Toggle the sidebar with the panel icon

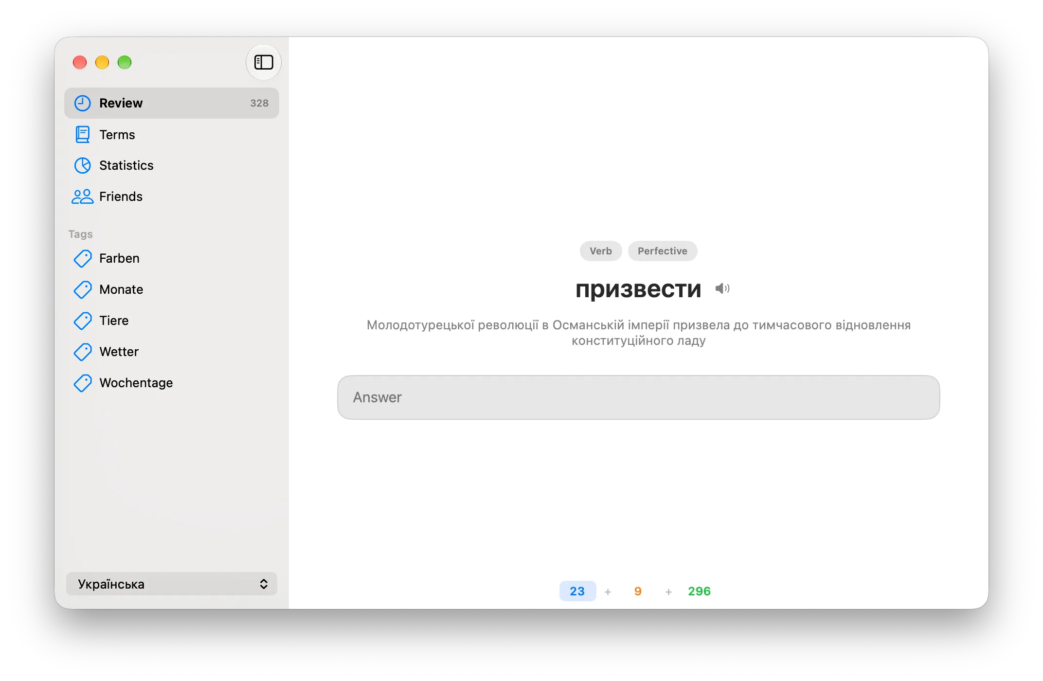tap(264, 62)
